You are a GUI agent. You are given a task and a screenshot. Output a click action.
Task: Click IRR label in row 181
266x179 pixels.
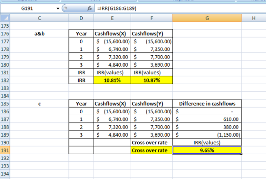click(x=81, y=72)
